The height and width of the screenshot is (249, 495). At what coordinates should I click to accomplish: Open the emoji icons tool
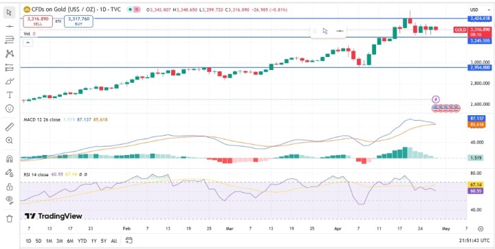point(10,108)
